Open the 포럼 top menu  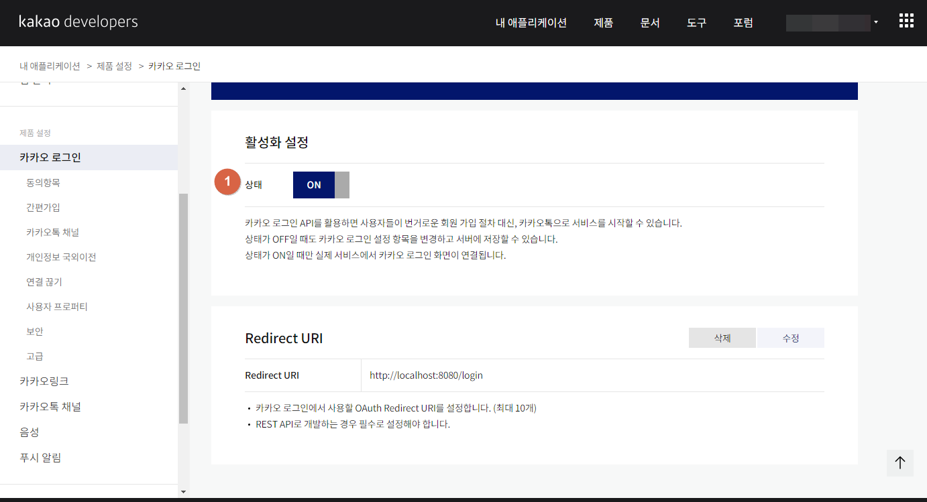pyautogui.click(x=743, y=23)
